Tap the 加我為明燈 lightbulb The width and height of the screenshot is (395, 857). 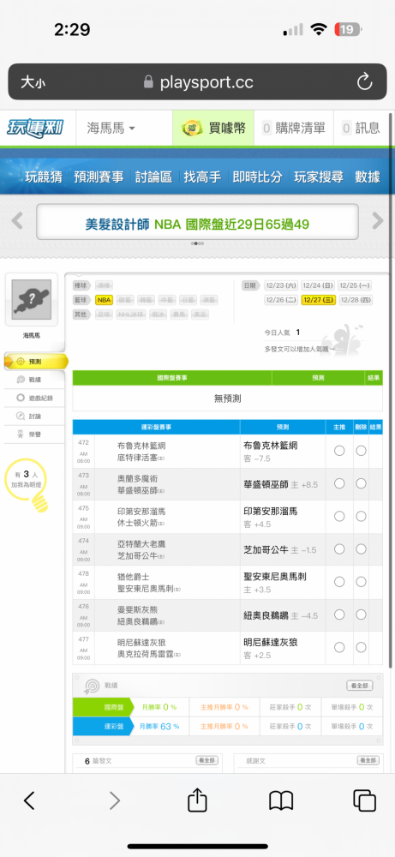(x=28, y=485)
